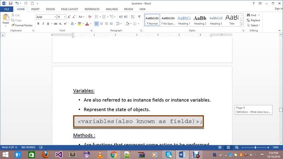Click the zoom slider handle
The width and height of the screenshot is (283, 159).
[x=256, y=148]
